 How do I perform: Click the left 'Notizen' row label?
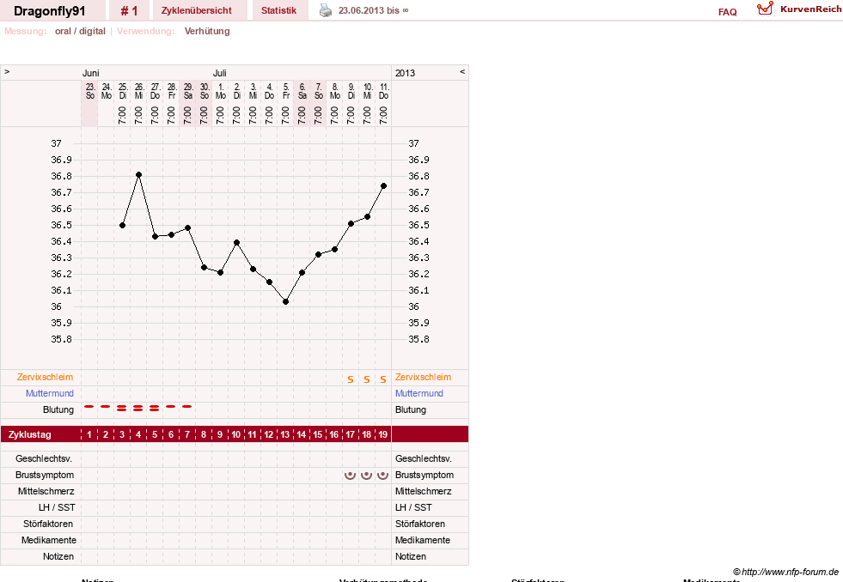coord(58,556)
